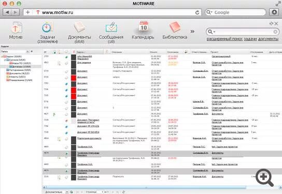Click the plus add-bookmark button
This screenshot has width=282, height=194.
pyautogui.click(x=27, y=12)
